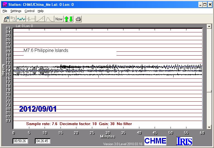Click the spectrum curve toolbar icon
The image size is (214, 148).
coord(49,19)
